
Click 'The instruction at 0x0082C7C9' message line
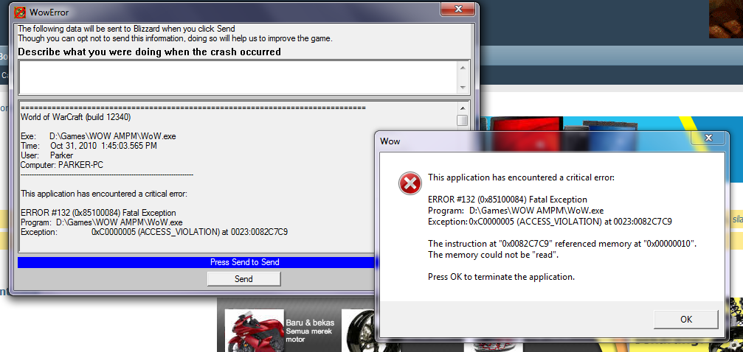point(561,244)
